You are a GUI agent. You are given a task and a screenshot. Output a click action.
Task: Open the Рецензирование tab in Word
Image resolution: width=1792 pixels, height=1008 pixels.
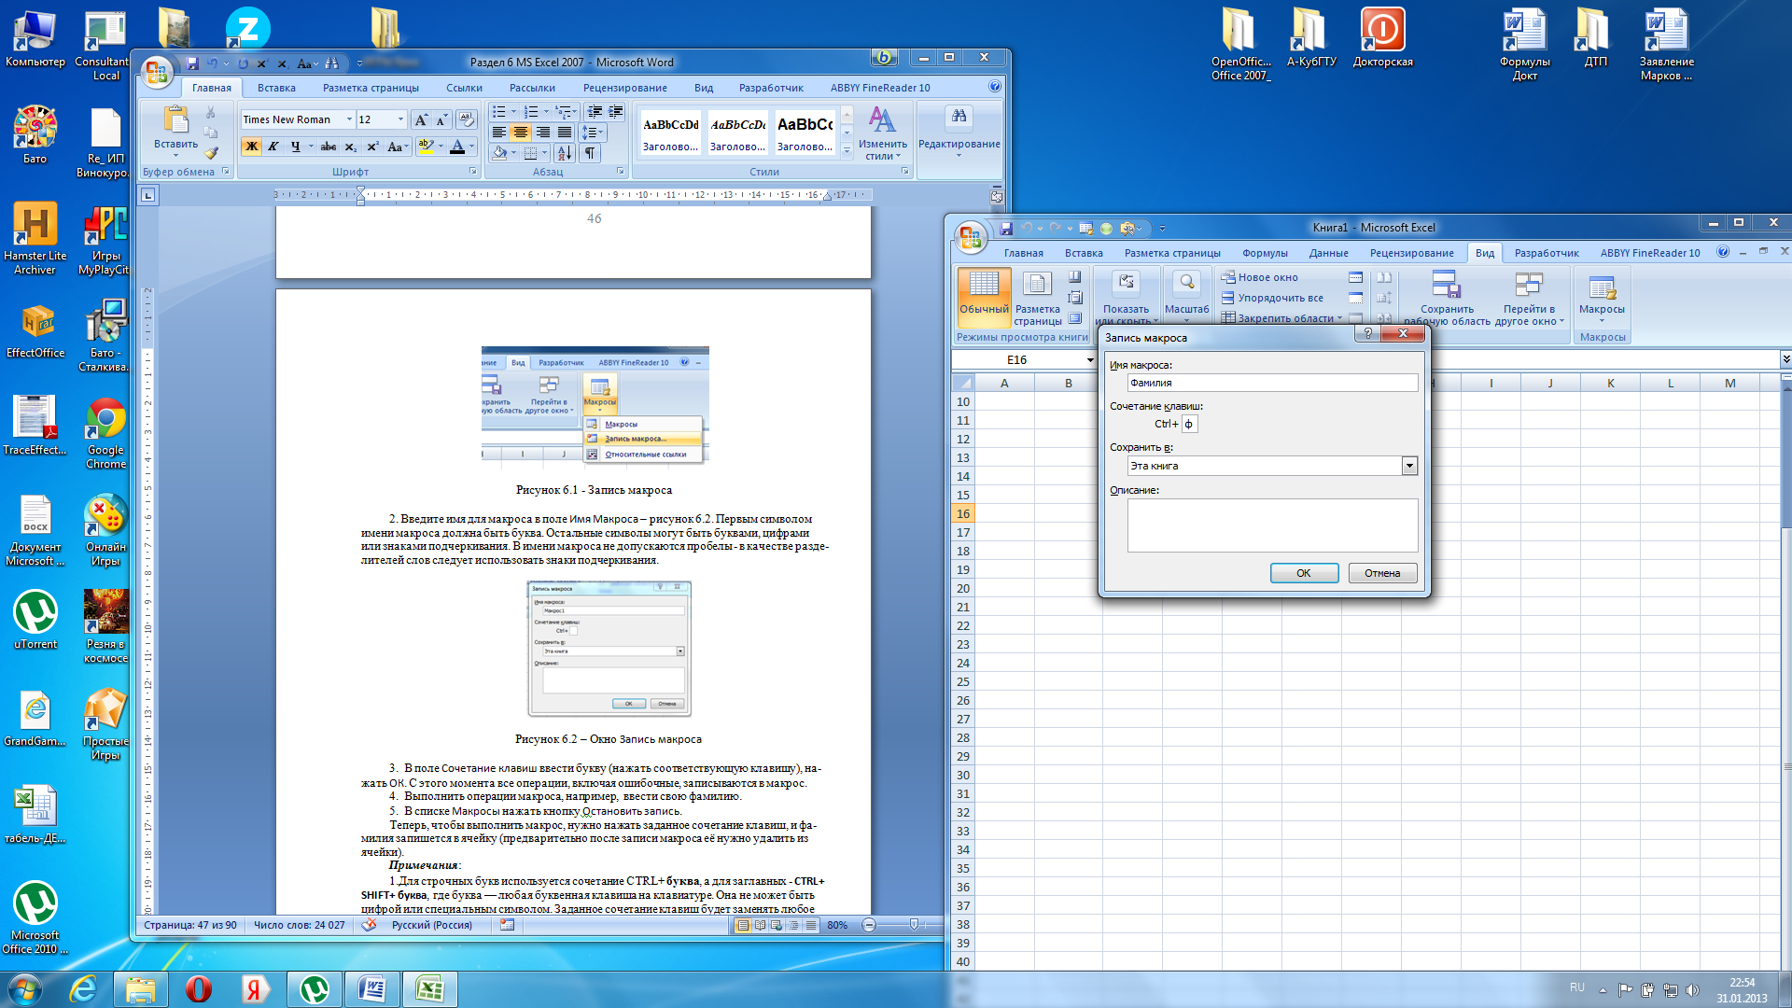click(x=625, y=88)
